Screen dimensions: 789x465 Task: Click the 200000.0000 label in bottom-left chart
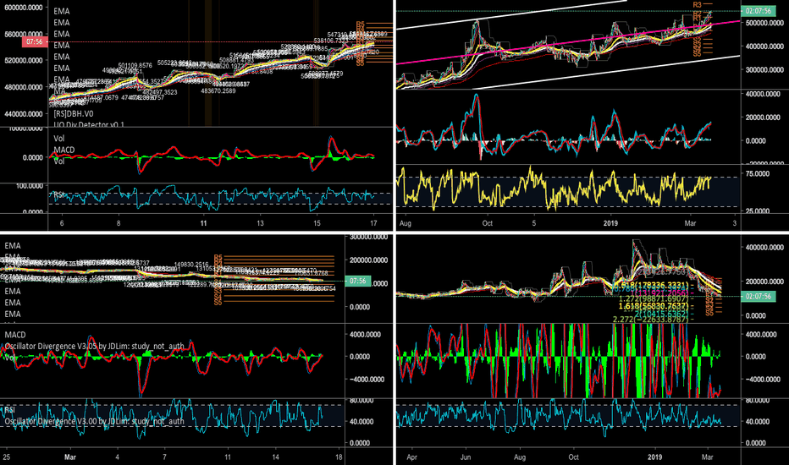click(x=369, y=260)
